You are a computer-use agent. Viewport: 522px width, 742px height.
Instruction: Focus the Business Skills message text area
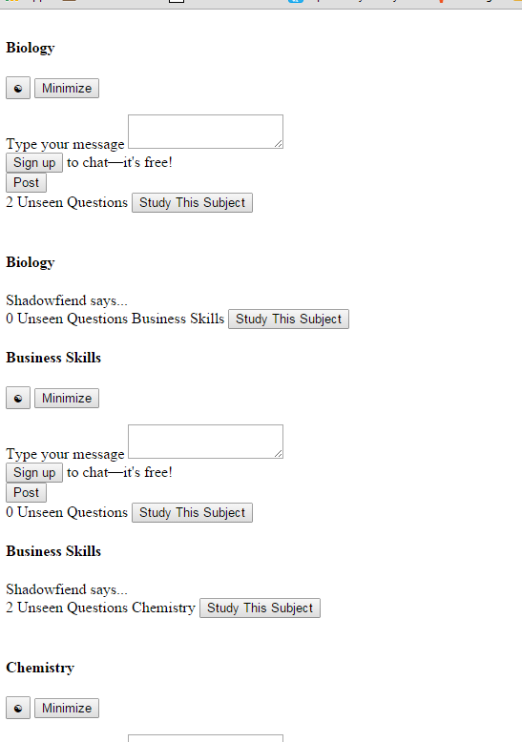tap(205, 442)
